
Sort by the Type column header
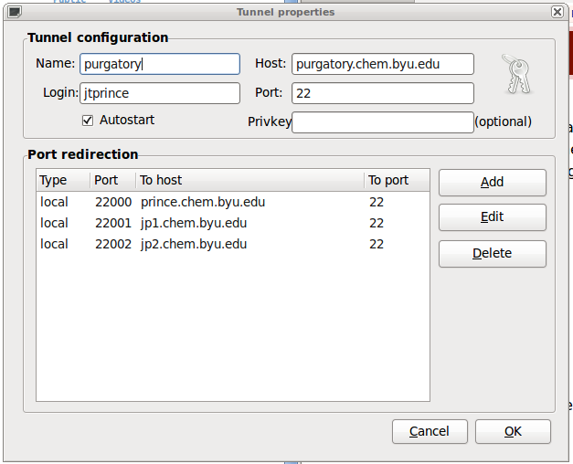coord(63,180)
